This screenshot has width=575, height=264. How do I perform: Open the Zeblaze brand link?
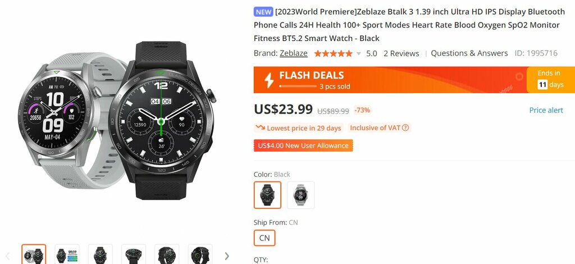293,53
